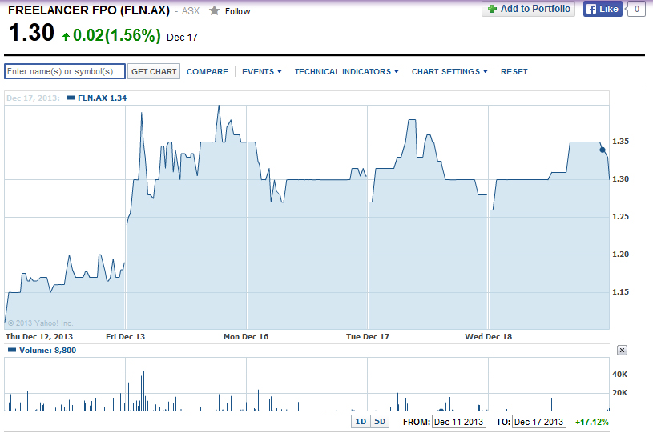The image size is (653, 433).
Task: Add FLN.AX to Portfolio
Action: tap(528, 9)
